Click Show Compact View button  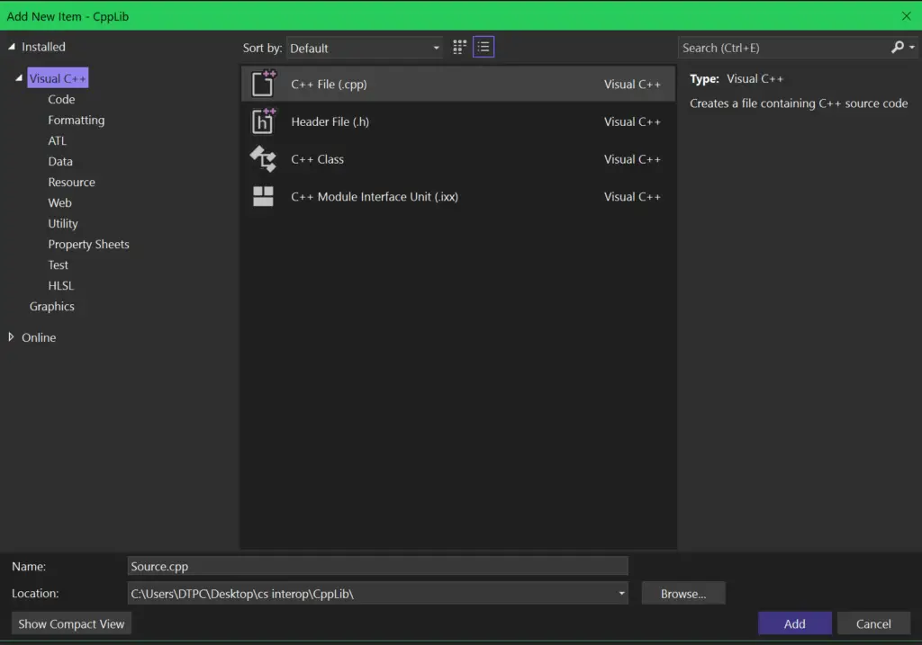coord(71,623)
